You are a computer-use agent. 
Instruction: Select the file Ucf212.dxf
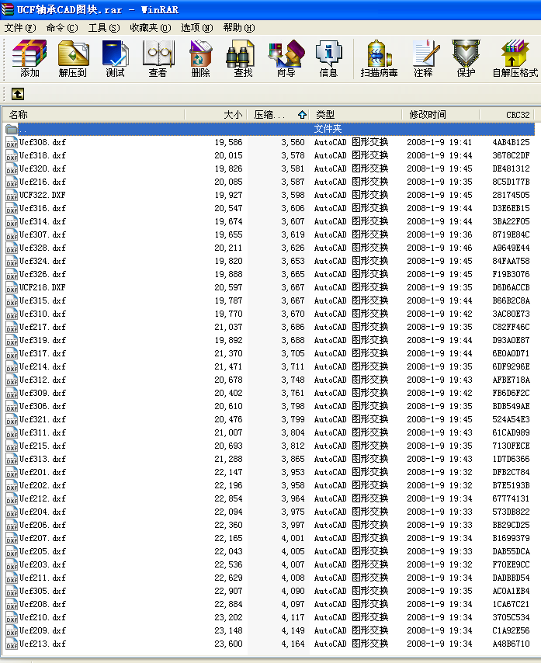pyautogui.click(x=43, y=498)
